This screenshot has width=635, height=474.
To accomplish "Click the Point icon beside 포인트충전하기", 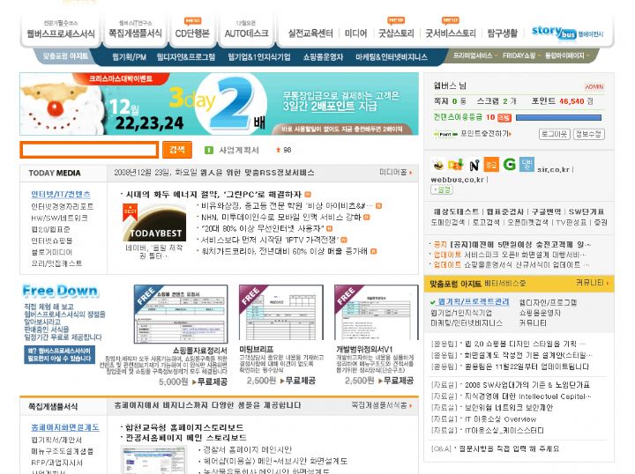I will pyautogui.click(x=445, y=134).
